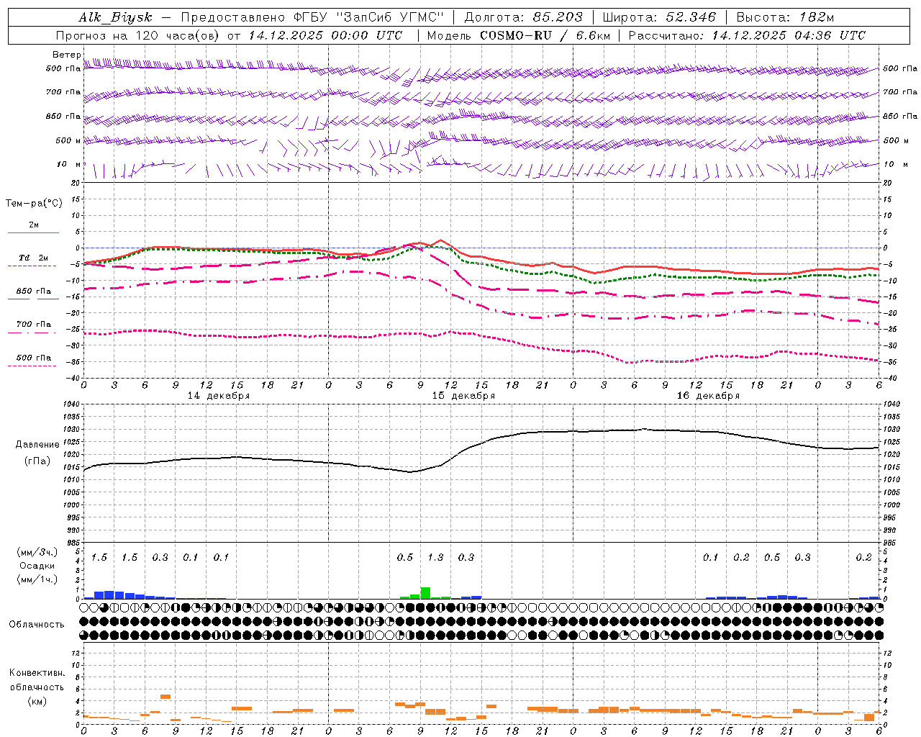
Task: Click the 16 декабря date label
Action: pyautogui.click(x=708, y=396)
